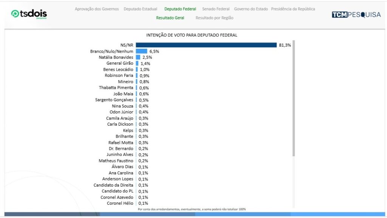387x218 pixels.
Task: Go to the Senado Federal tab
Action: click(216, 9)
